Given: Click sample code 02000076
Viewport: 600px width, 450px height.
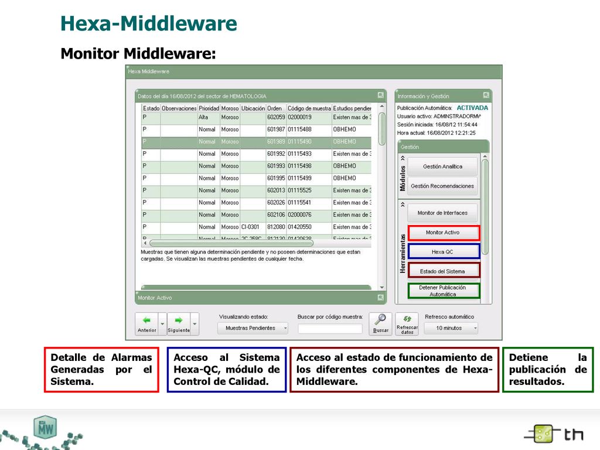Looking at the screenshot, I should click(x=299, y=214).
